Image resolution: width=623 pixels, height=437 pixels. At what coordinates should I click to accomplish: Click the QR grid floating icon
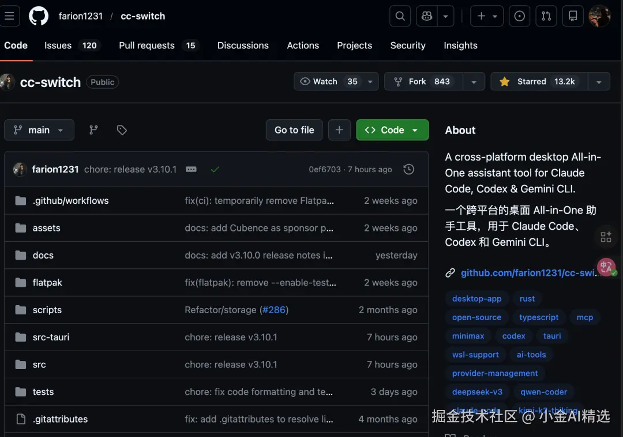[606, 237]
